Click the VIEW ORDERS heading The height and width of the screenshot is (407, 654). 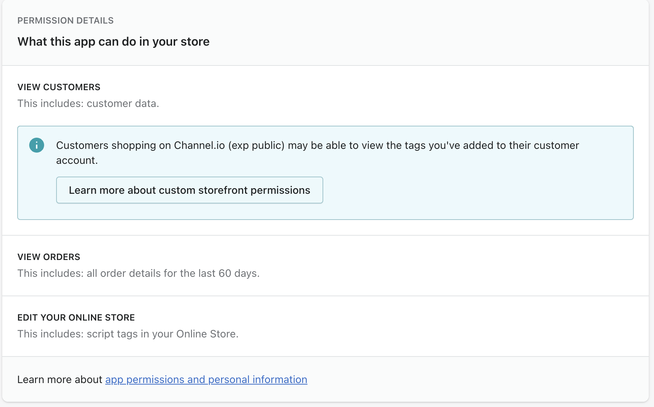(x=49, y=257)
